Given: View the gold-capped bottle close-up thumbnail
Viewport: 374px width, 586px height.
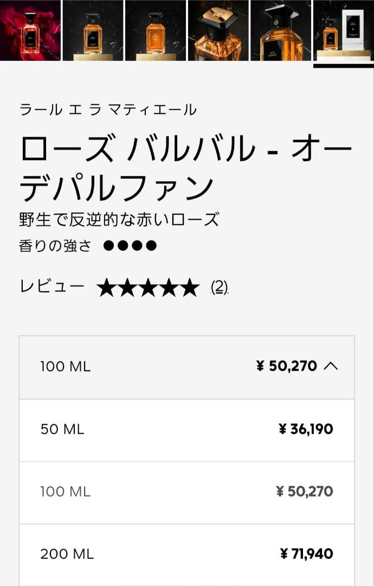Looking at the screenshot, I should [218, 31].
